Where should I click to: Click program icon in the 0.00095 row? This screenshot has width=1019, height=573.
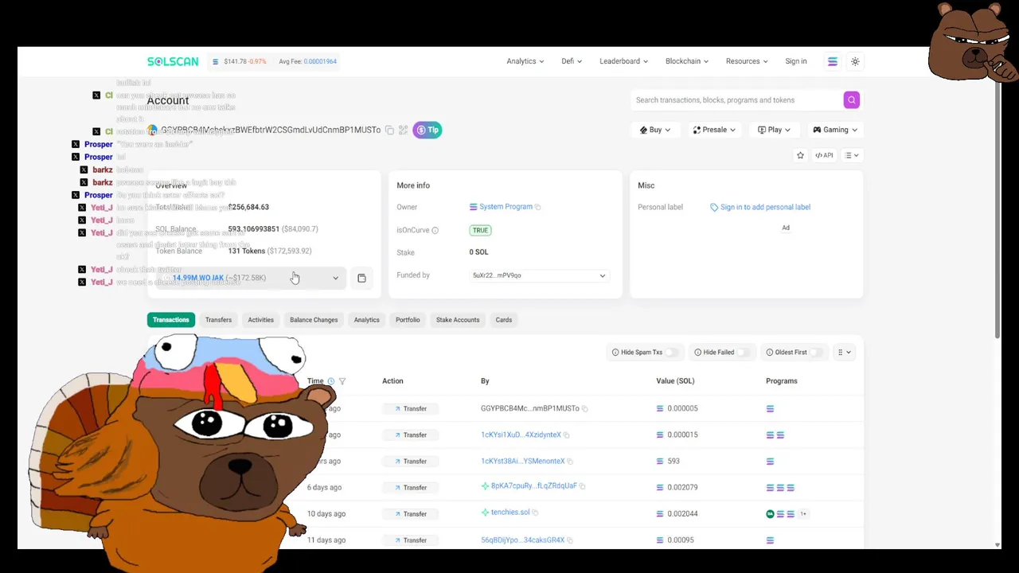[x=770, y=540]
